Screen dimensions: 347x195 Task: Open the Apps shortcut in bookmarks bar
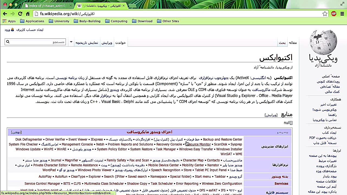[x=9, y=21]
